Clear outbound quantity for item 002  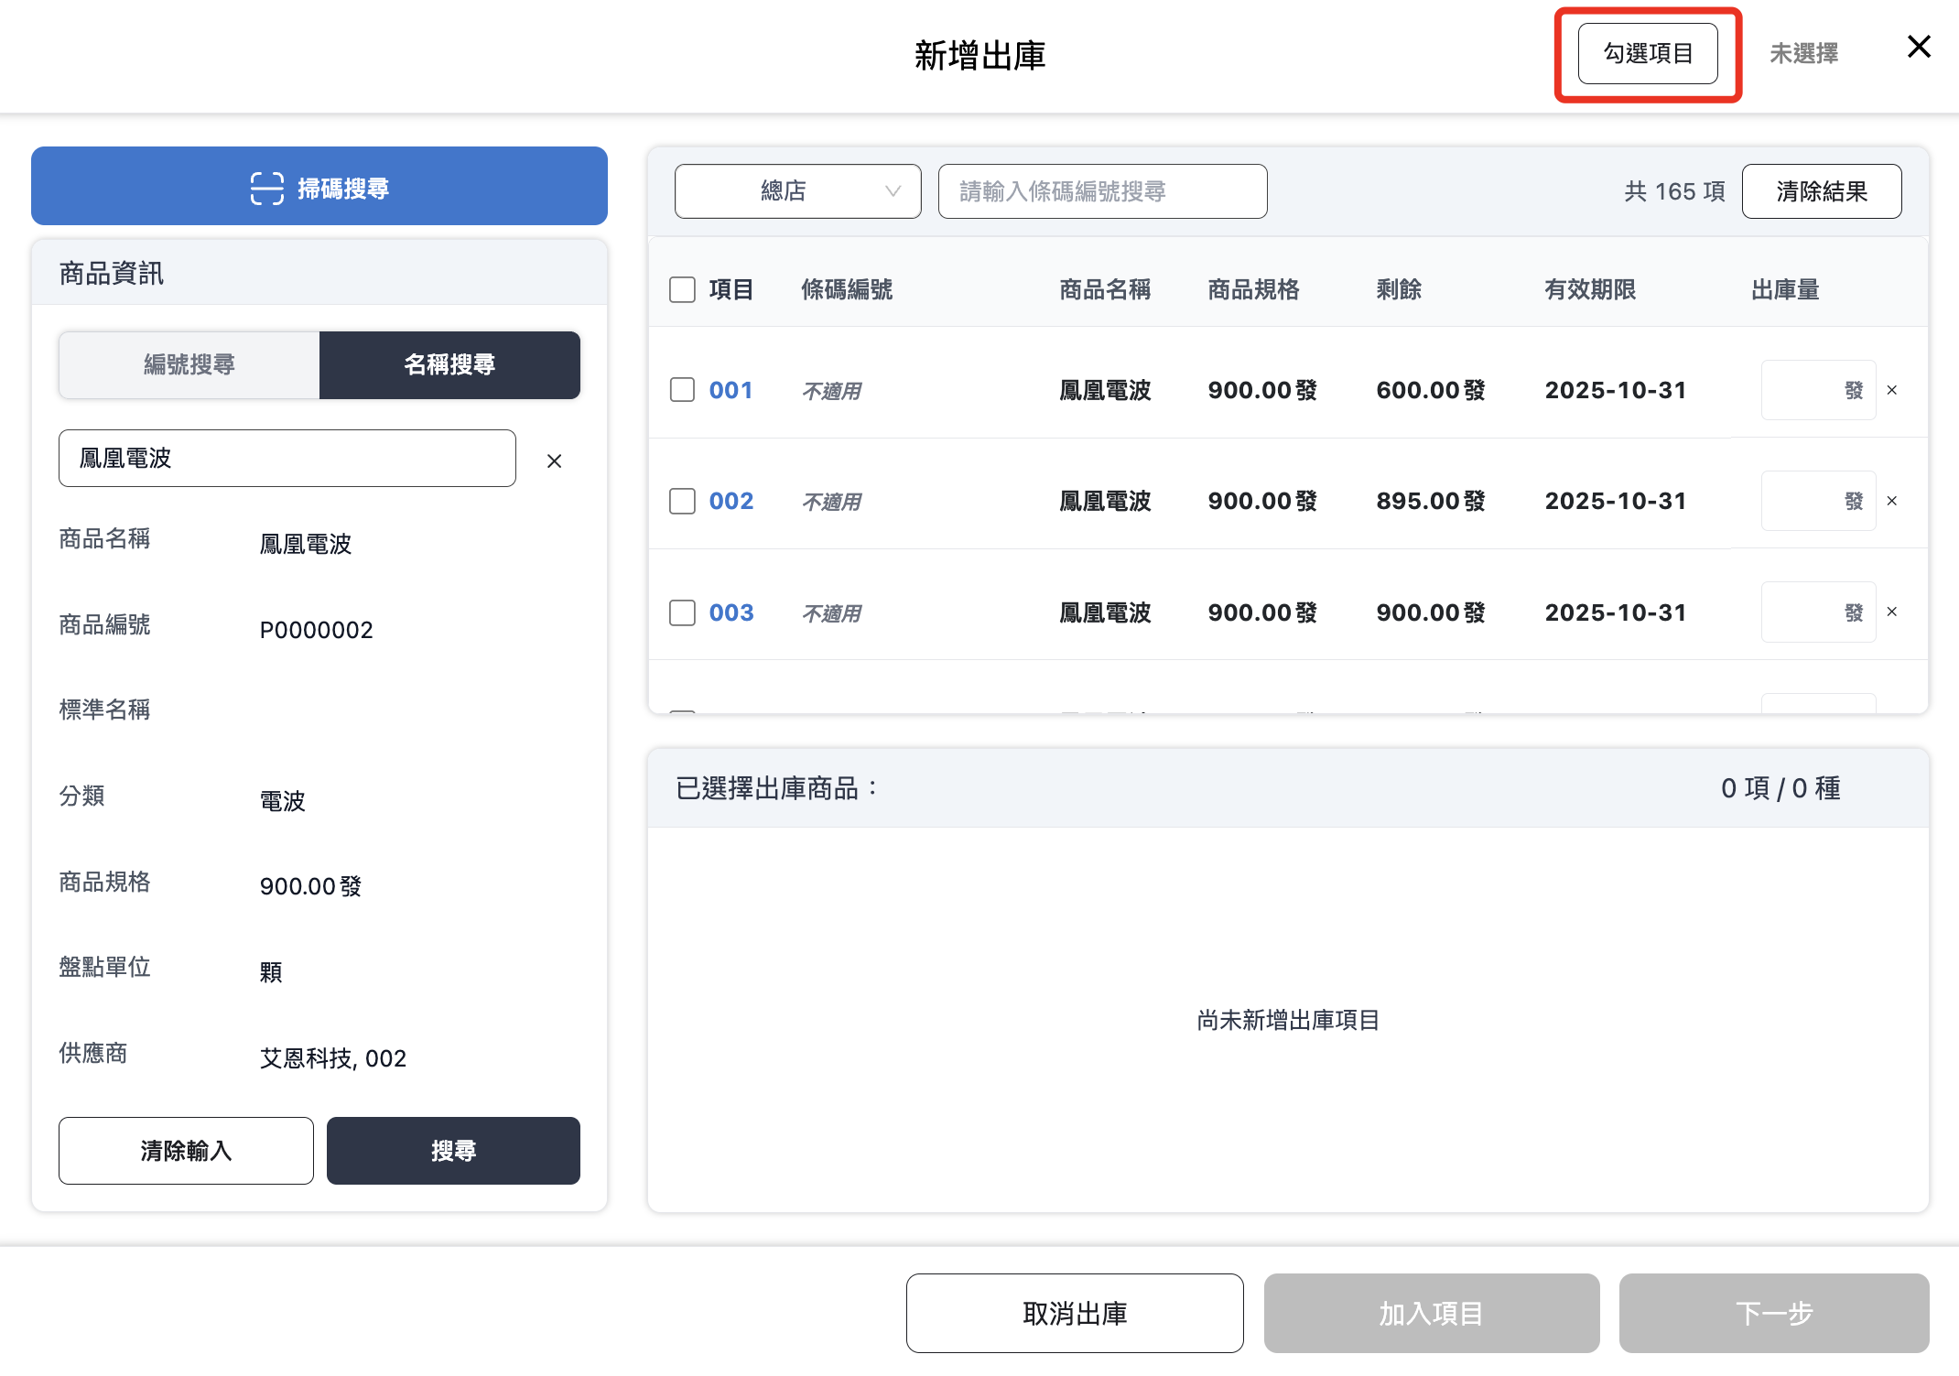tap(1892, 501)
